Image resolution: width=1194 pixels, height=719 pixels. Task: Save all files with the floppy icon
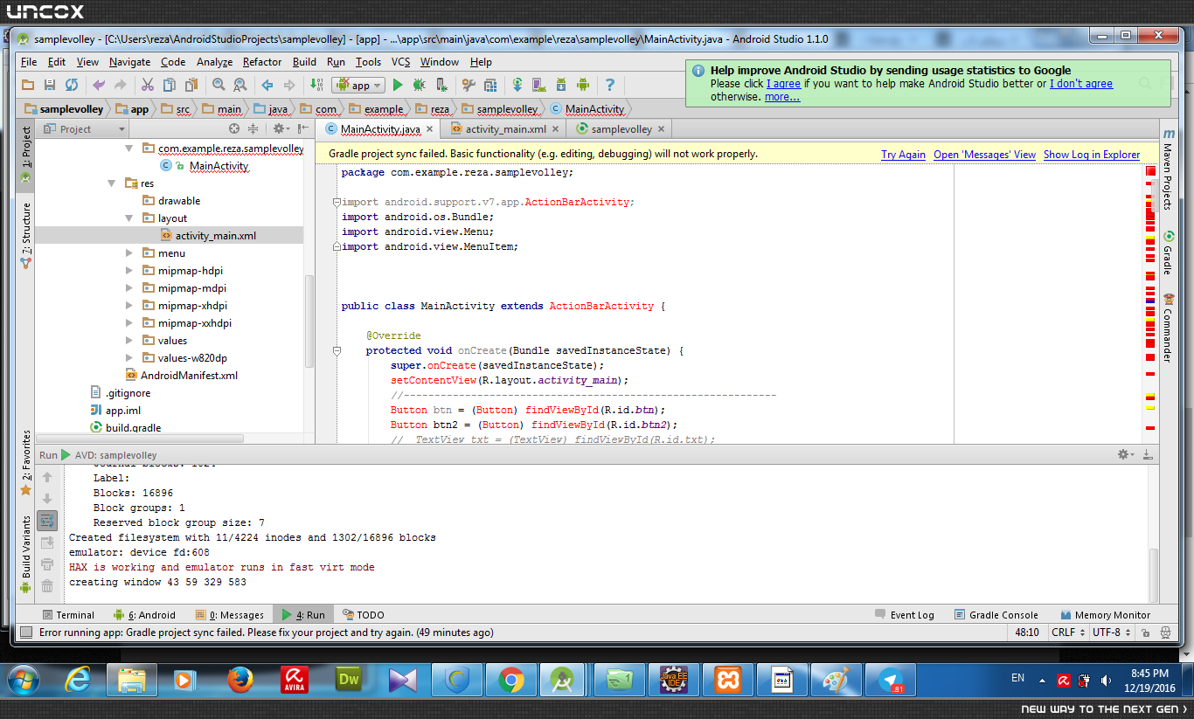coord(50,85)
